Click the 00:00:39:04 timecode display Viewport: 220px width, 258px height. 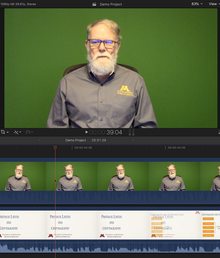[106, 132]
